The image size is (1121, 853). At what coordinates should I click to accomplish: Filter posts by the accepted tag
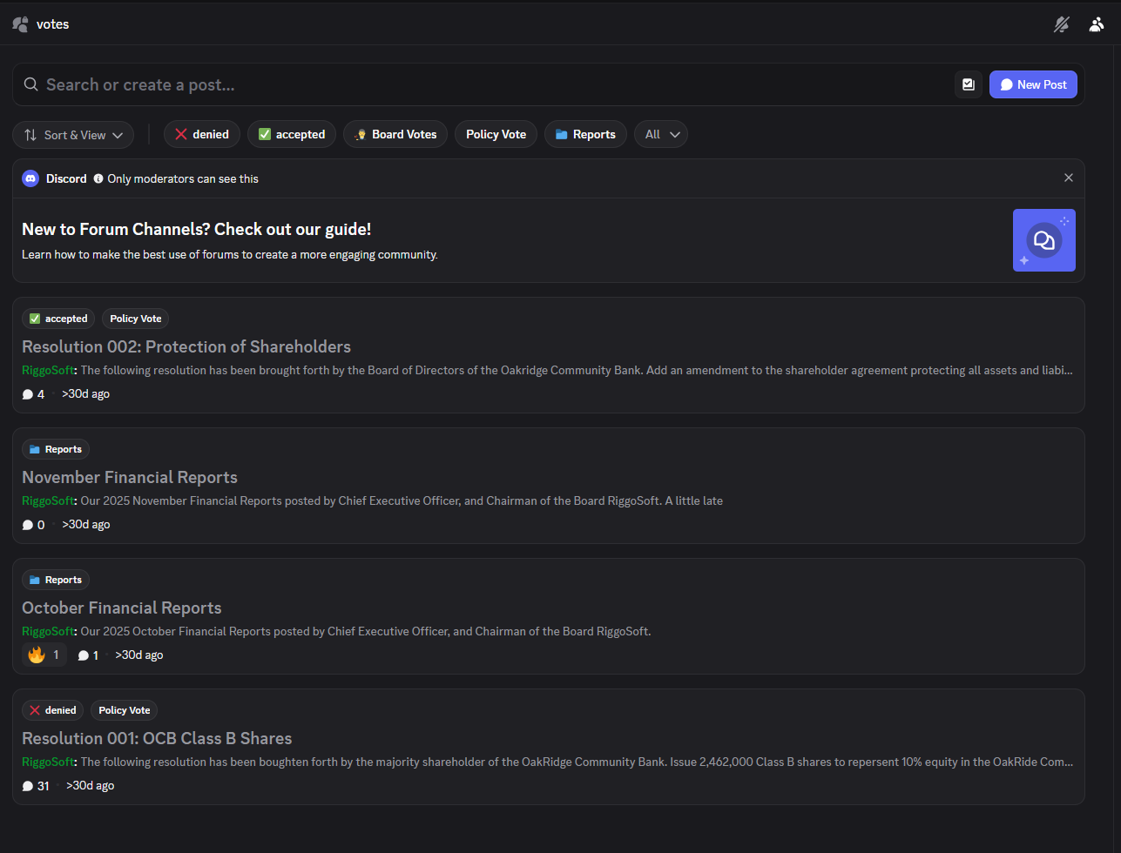(x=292, y=134)
